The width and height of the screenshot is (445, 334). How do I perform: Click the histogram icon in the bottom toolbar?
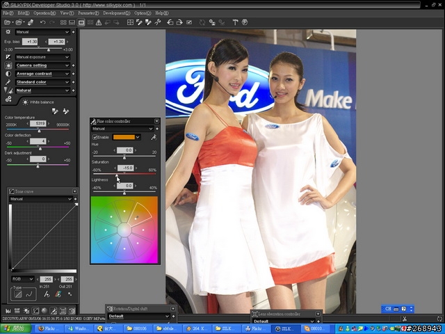pos(8,311)
